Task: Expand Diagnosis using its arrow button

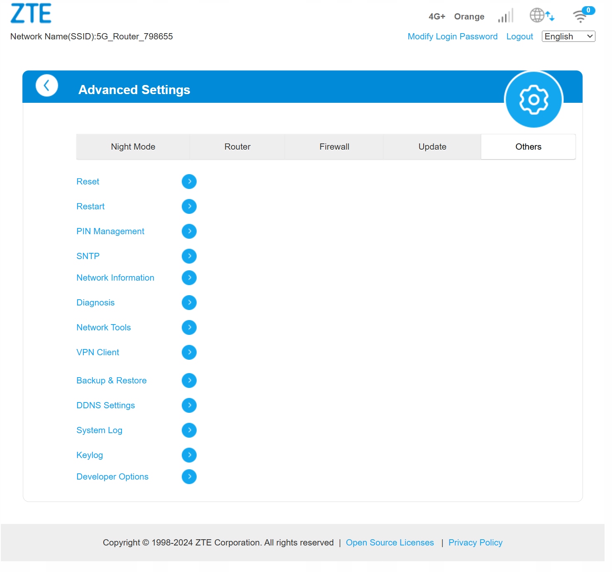Action: [x=189, y=303]
